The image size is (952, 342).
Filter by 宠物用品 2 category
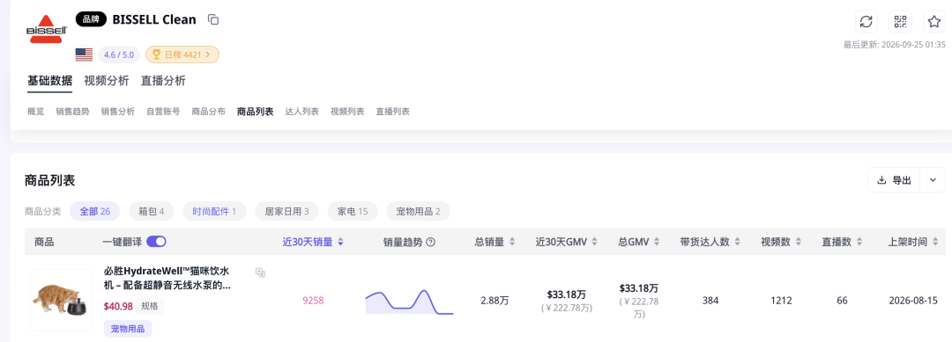pos(419,211)
